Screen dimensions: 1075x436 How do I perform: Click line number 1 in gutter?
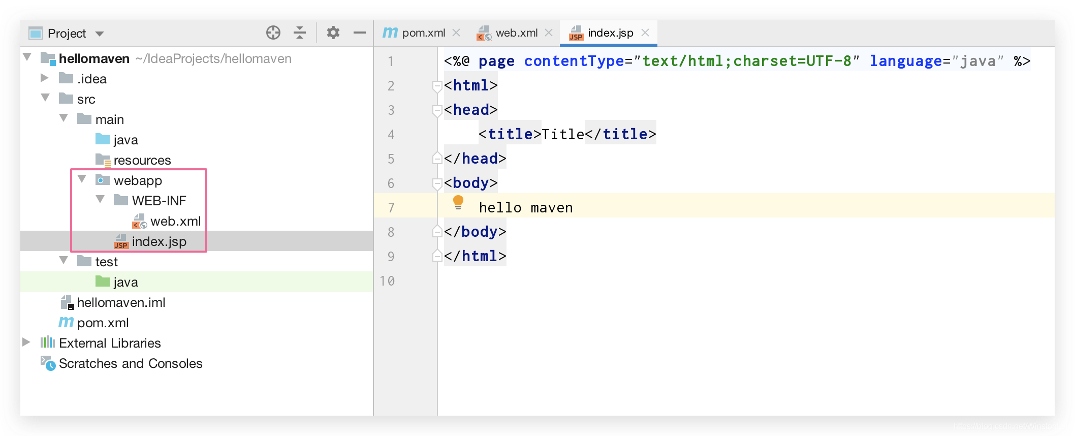point(391,61)
